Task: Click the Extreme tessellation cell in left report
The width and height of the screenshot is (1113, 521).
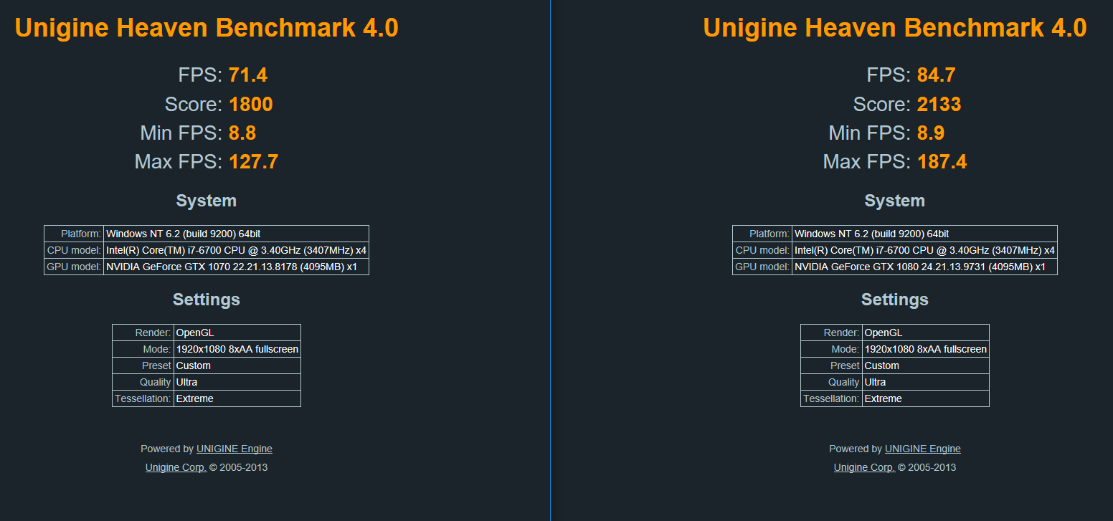Action: click(237, 398)
